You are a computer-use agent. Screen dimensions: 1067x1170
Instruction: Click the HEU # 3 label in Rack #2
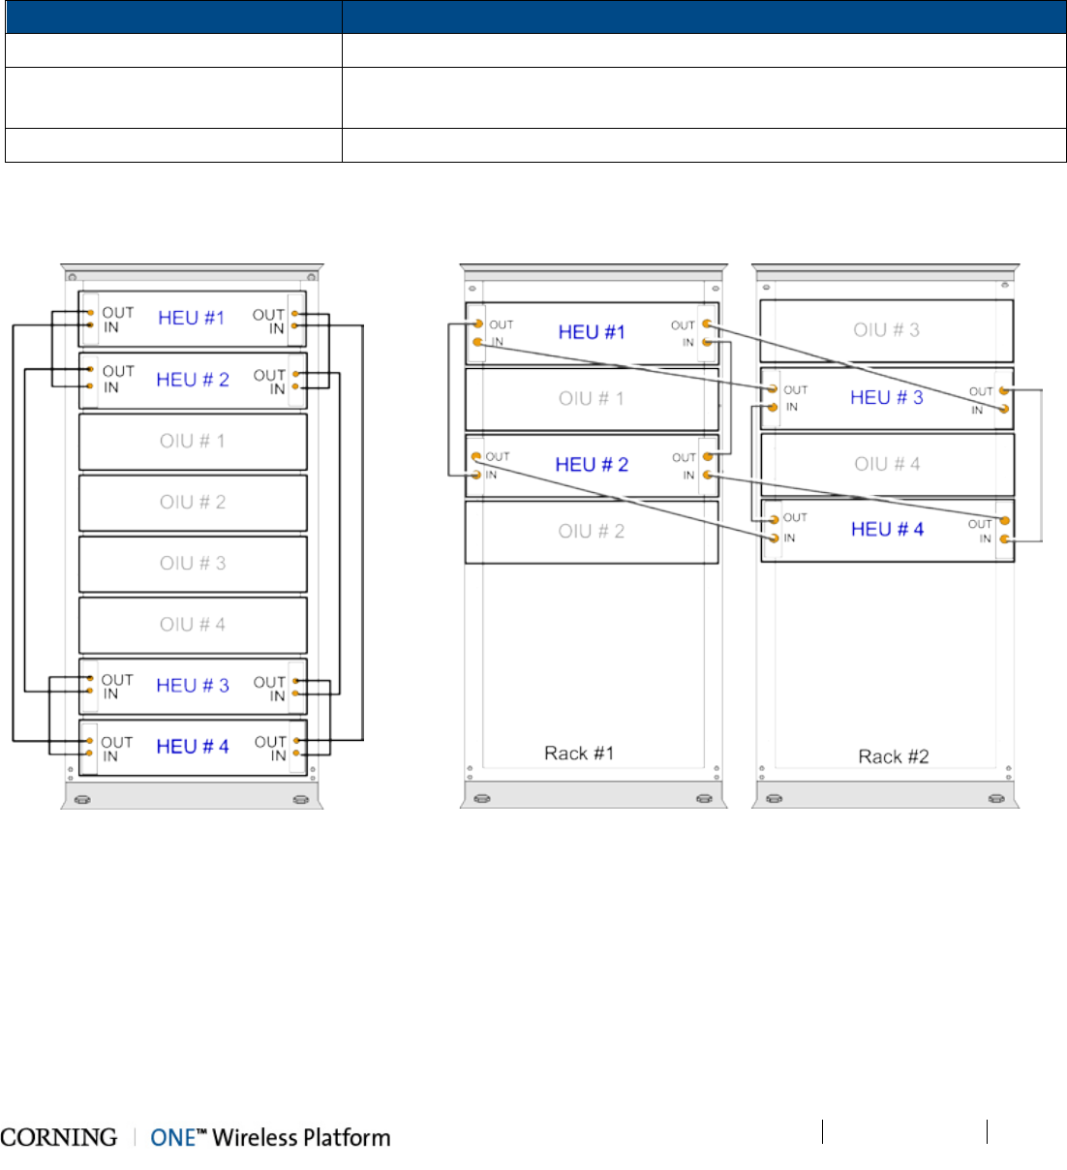point(887,398)
